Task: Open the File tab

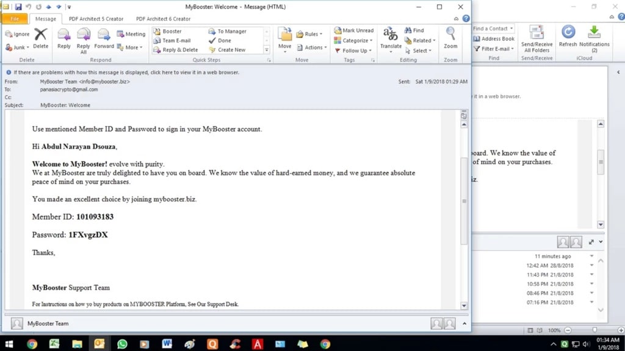Action: (x=15, y=19)
